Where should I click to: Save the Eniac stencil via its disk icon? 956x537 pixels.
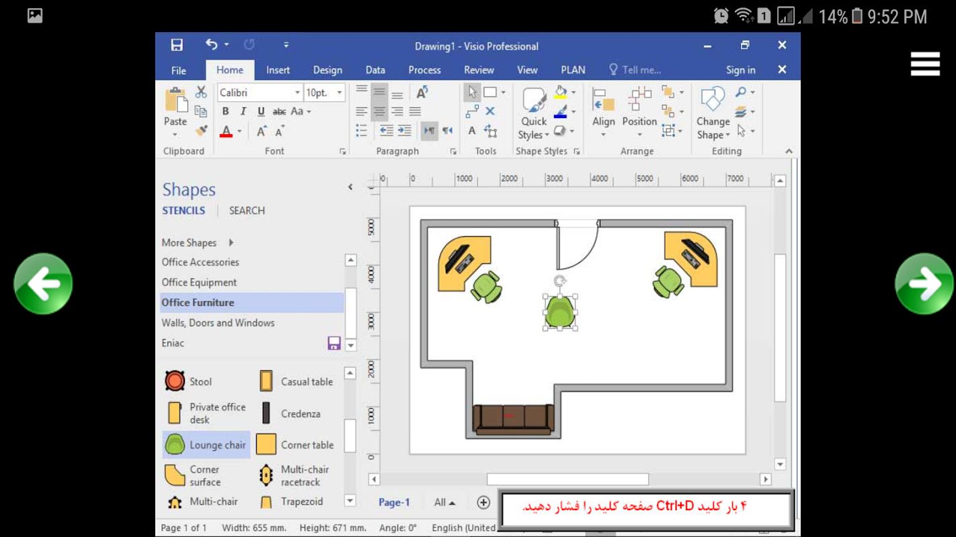click(x=334, y=343)
